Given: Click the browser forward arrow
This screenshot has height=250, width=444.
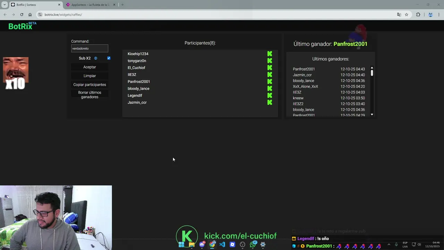Looking at the screenshot, I should pyautogui.click(x=13, y=15).
